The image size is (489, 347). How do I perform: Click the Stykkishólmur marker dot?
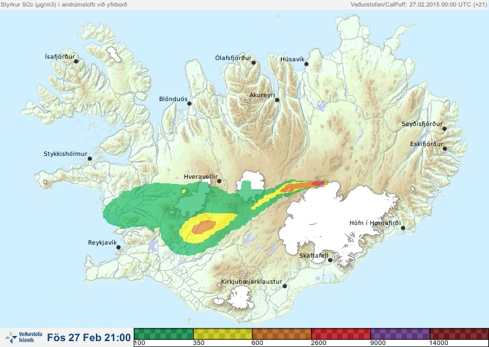(90, 158)
